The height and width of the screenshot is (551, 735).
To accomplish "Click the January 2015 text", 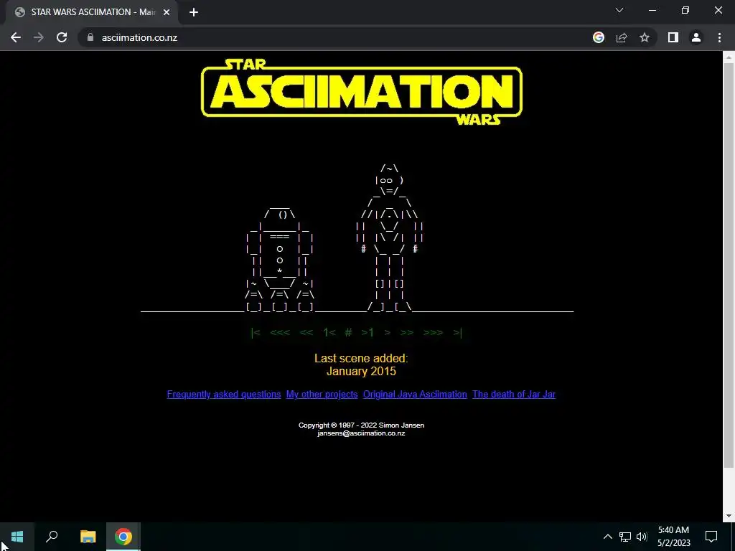I will 361,372.
